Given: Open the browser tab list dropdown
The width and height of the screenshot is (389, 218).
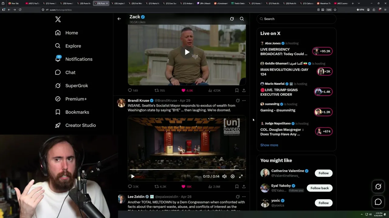Looking at the screenshot, I should click(x=359, y=3).
